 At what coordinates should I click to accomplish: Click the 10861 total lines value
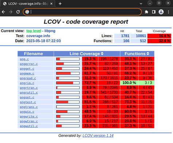(x=139, y=36)
